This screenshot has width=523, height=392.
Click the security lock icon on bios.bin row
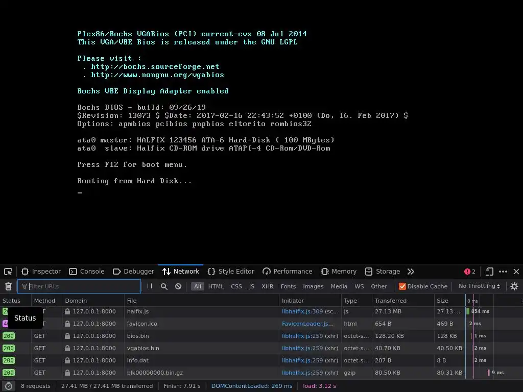(67, 336)
